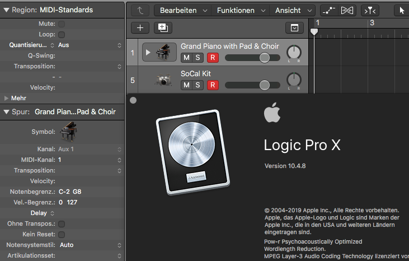Open the Funktionen menu
The width and height of the screenshot is (409, 261).
coord(240,11)
